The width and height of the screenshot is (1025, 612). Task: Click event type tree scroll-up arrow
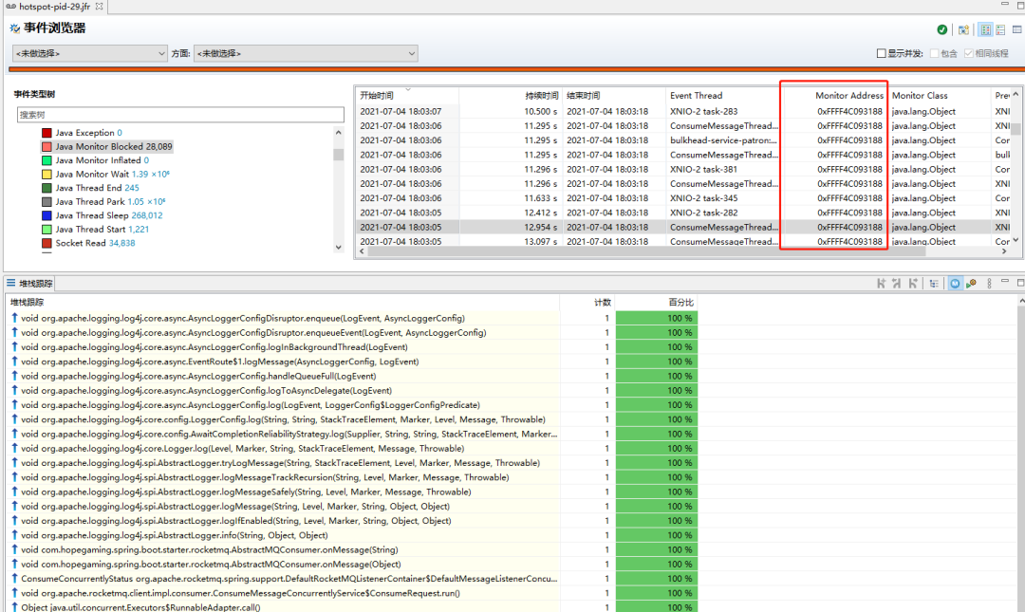coord(338,133)
